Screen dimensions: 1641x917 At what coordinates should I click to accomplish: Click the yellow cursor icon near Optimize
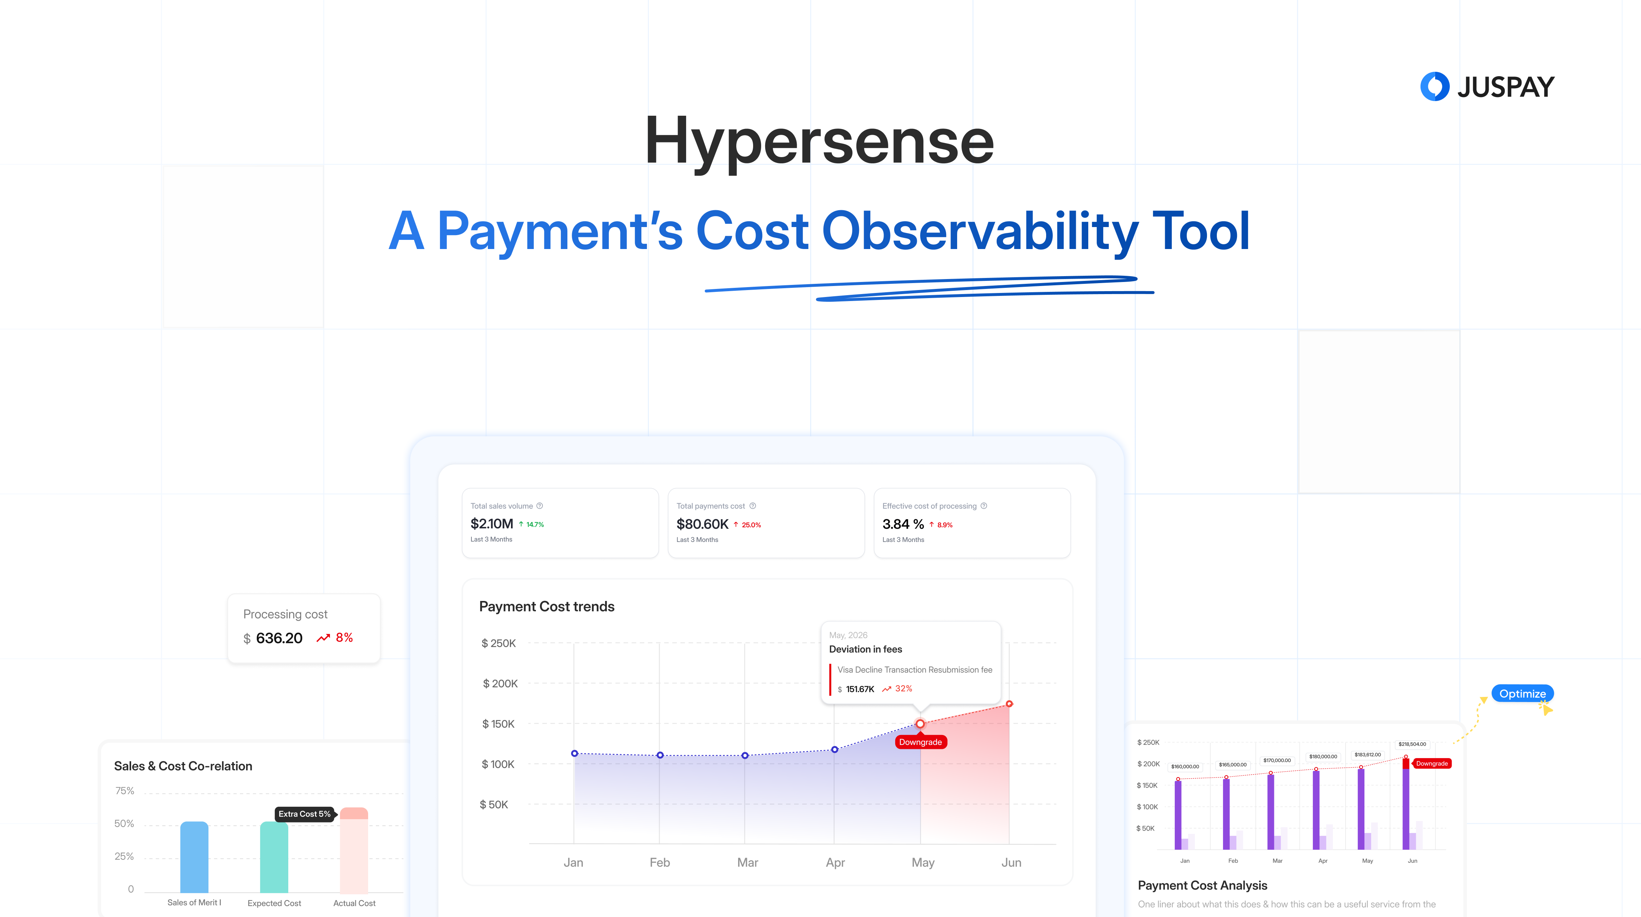click(x=1546, y=708)
